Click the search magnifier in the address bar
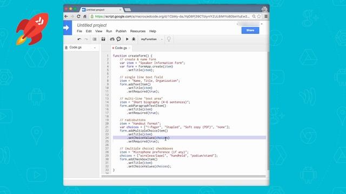This screenshot has width=346, height=194. coord(254,16)
